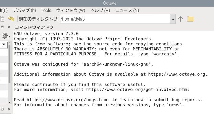Go up one directory level
The width and height of the screenshot is (214, 114).
pyautogui.click(x=180, y=19)
